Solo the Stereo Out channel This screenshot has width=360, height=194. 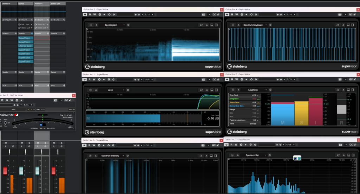[61, 143]
